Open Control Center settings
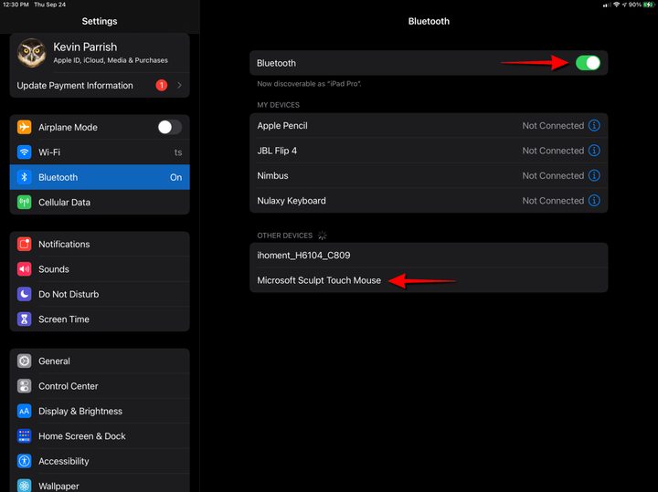Viewport: 658px width, 492px height. tap(100, 386)
